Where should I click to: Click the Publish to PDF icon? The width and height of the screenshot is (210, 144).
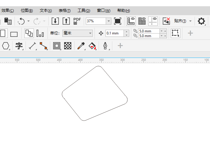(77, 21)
